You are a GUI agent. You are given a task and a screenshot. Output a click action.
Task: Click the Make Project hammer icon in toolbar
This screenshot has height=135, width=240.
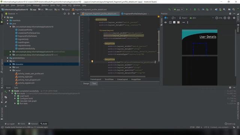click(x=169, y=9)
